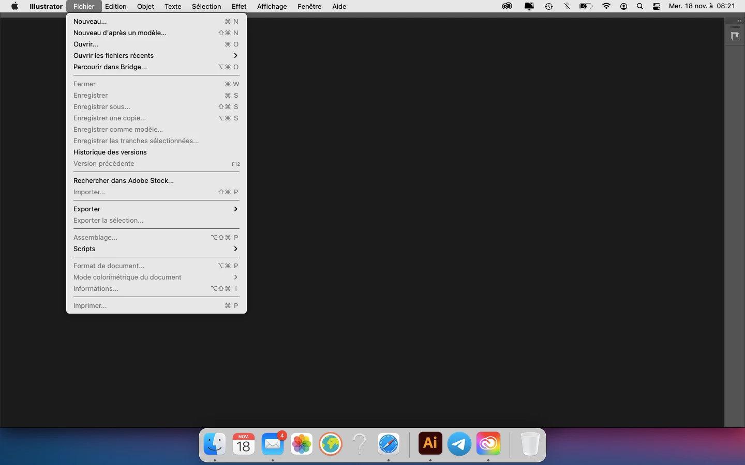Open the Fenêtre menu

tap(309, 6)
